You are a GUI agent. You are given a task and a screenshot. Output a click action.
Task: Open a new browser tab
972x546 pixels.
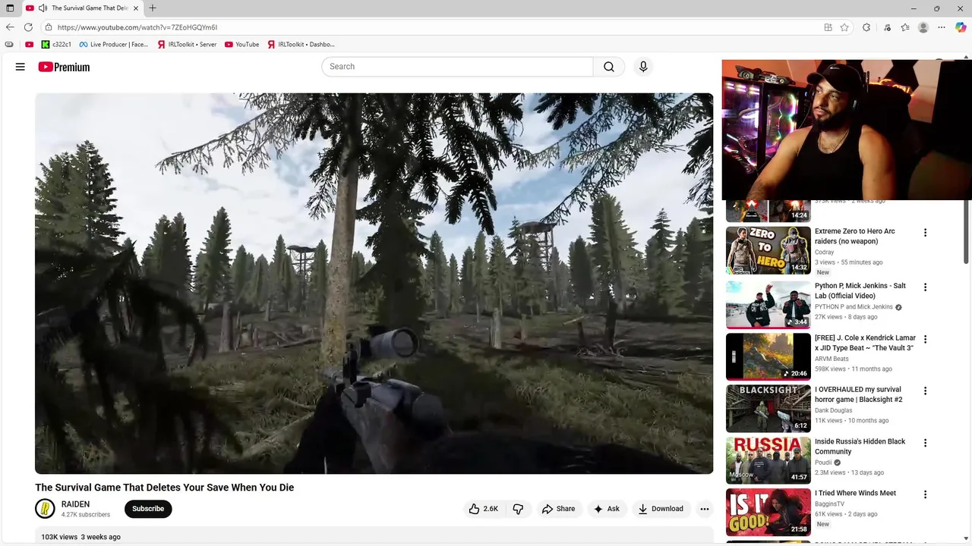click(153, 8)
